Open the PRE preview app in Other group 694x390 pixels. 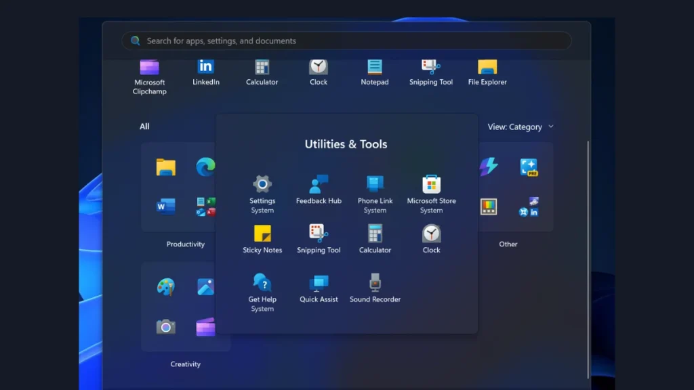[x=529, y=167]
